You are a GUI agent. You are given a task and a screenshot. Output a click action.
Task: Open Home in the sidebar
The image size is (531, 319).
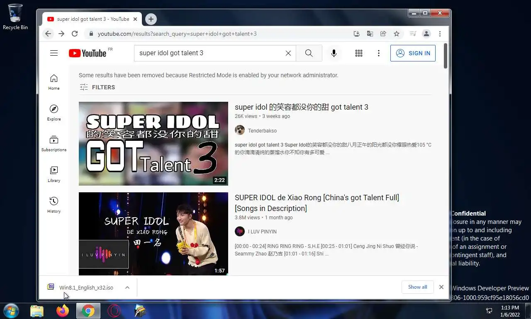pos(54,82)
